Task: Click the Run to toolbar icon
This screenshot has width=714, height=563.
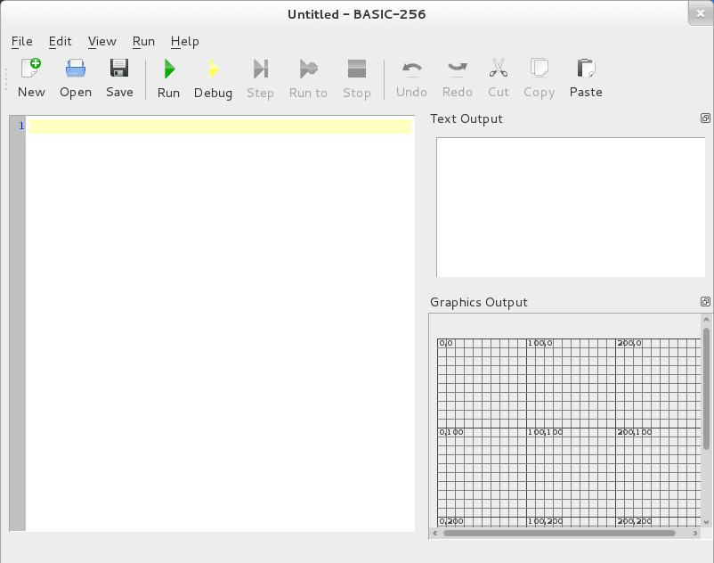Action: pos(308,78)
